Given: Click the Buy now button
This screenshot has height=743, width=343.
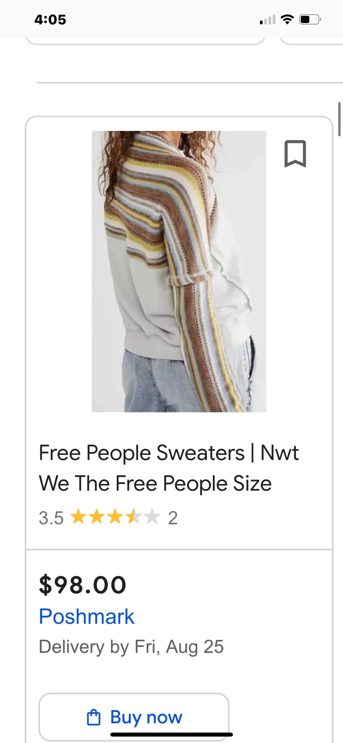Looking at the screenshot, I should (134, 717).
